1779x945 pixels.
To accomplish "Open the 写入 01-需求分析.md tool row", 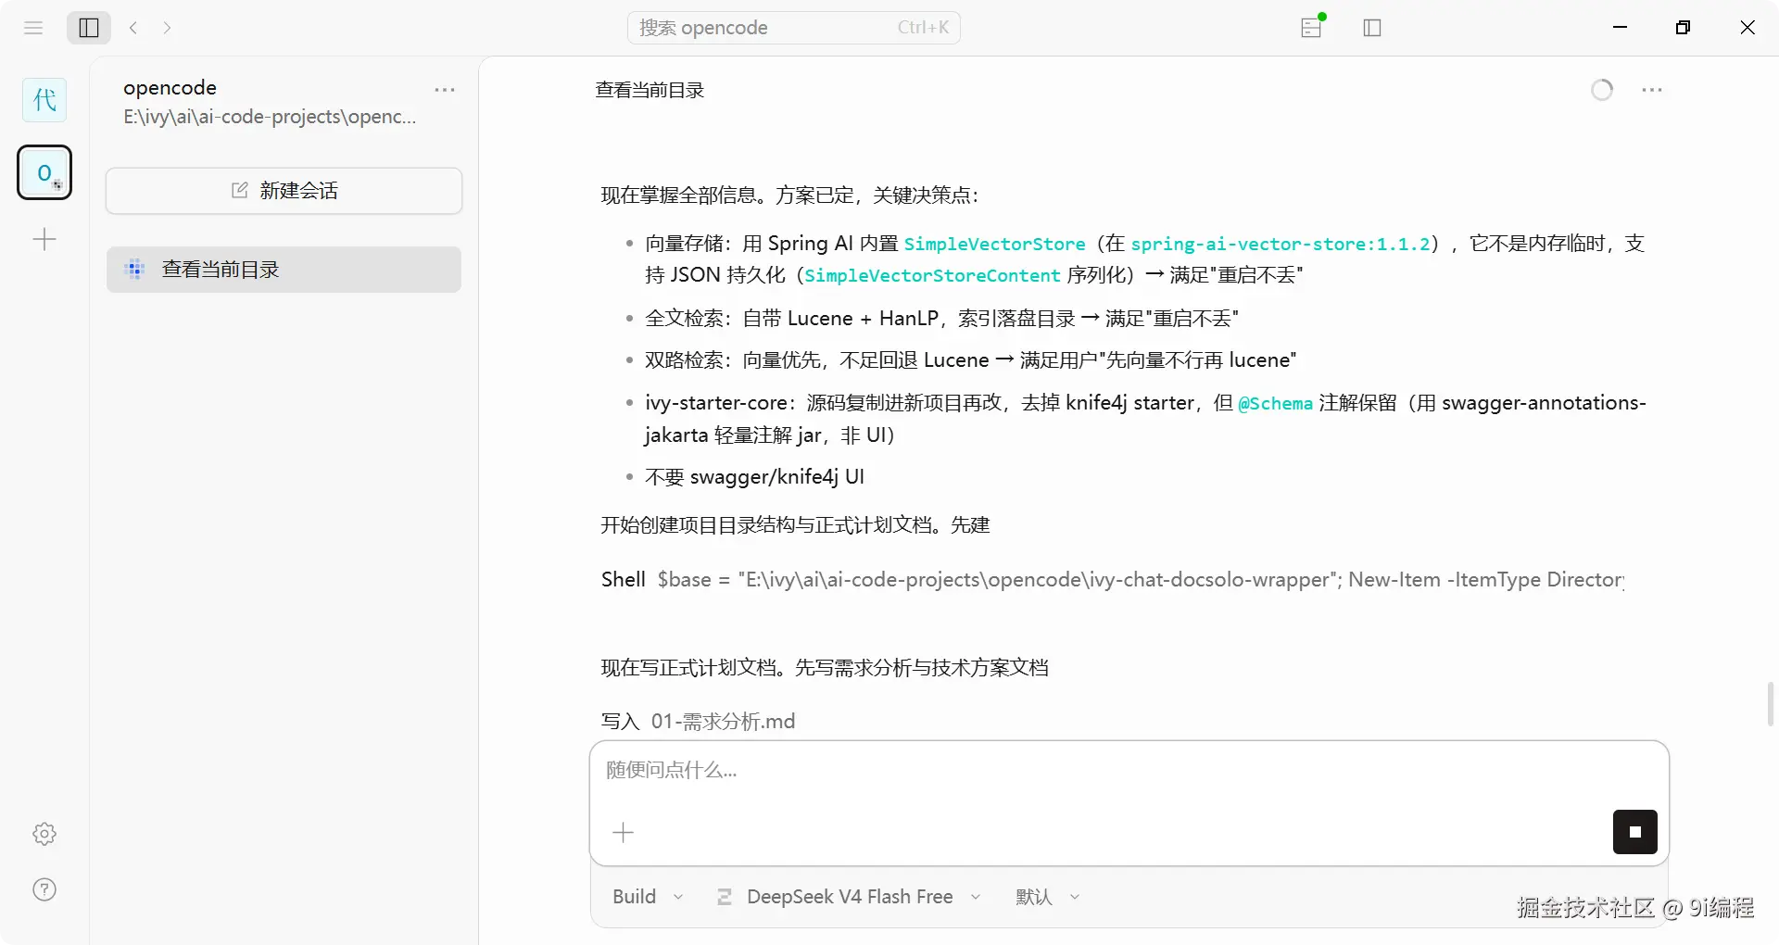I will click(698, 721).
